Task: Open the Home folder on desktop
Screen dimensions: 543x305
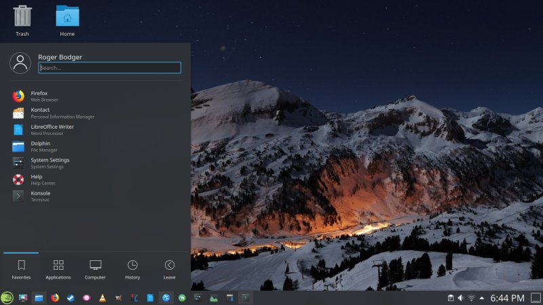Action: click(67, 18)
